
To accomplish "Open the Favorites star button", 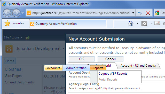I will tap(14, 23).
